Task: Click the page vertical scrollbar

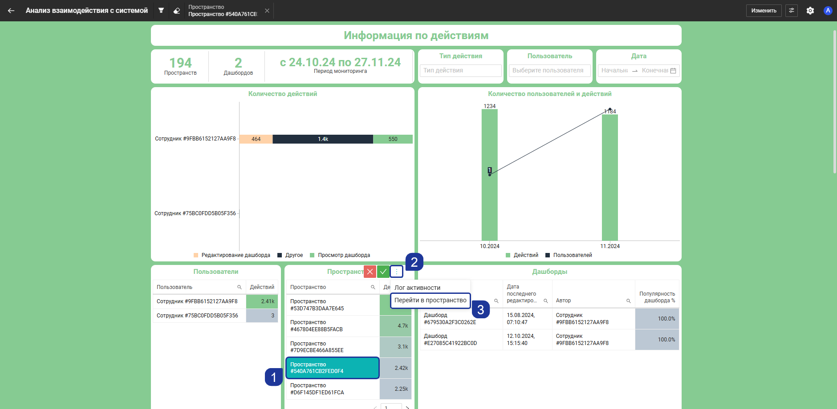Action: click(835, 102)
